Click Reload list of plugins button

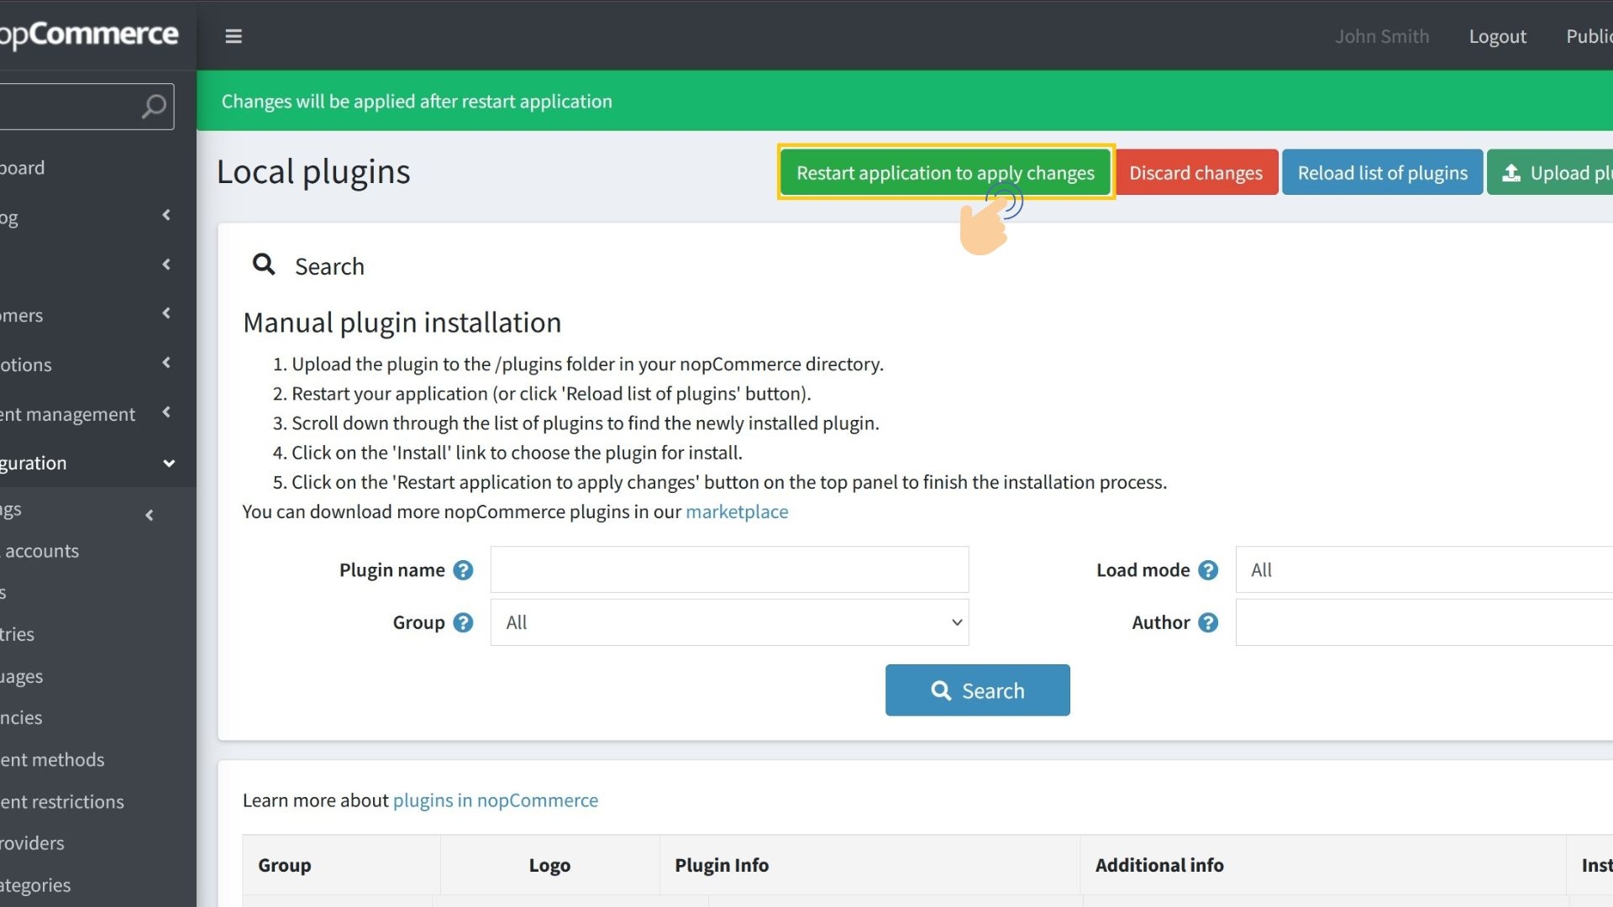coord(1382,172)
